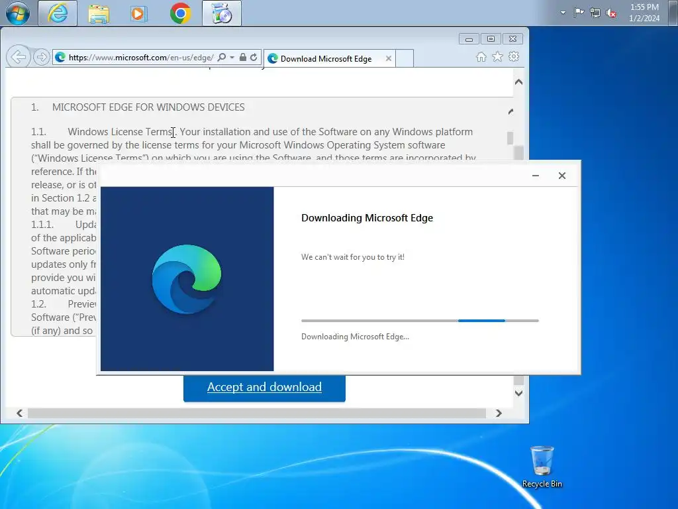Click 'MICROSOFT EDGE FOR WINDOWS DEVICES' heading
The width and height of the screenshot is (678, 509).
(148, 107)
